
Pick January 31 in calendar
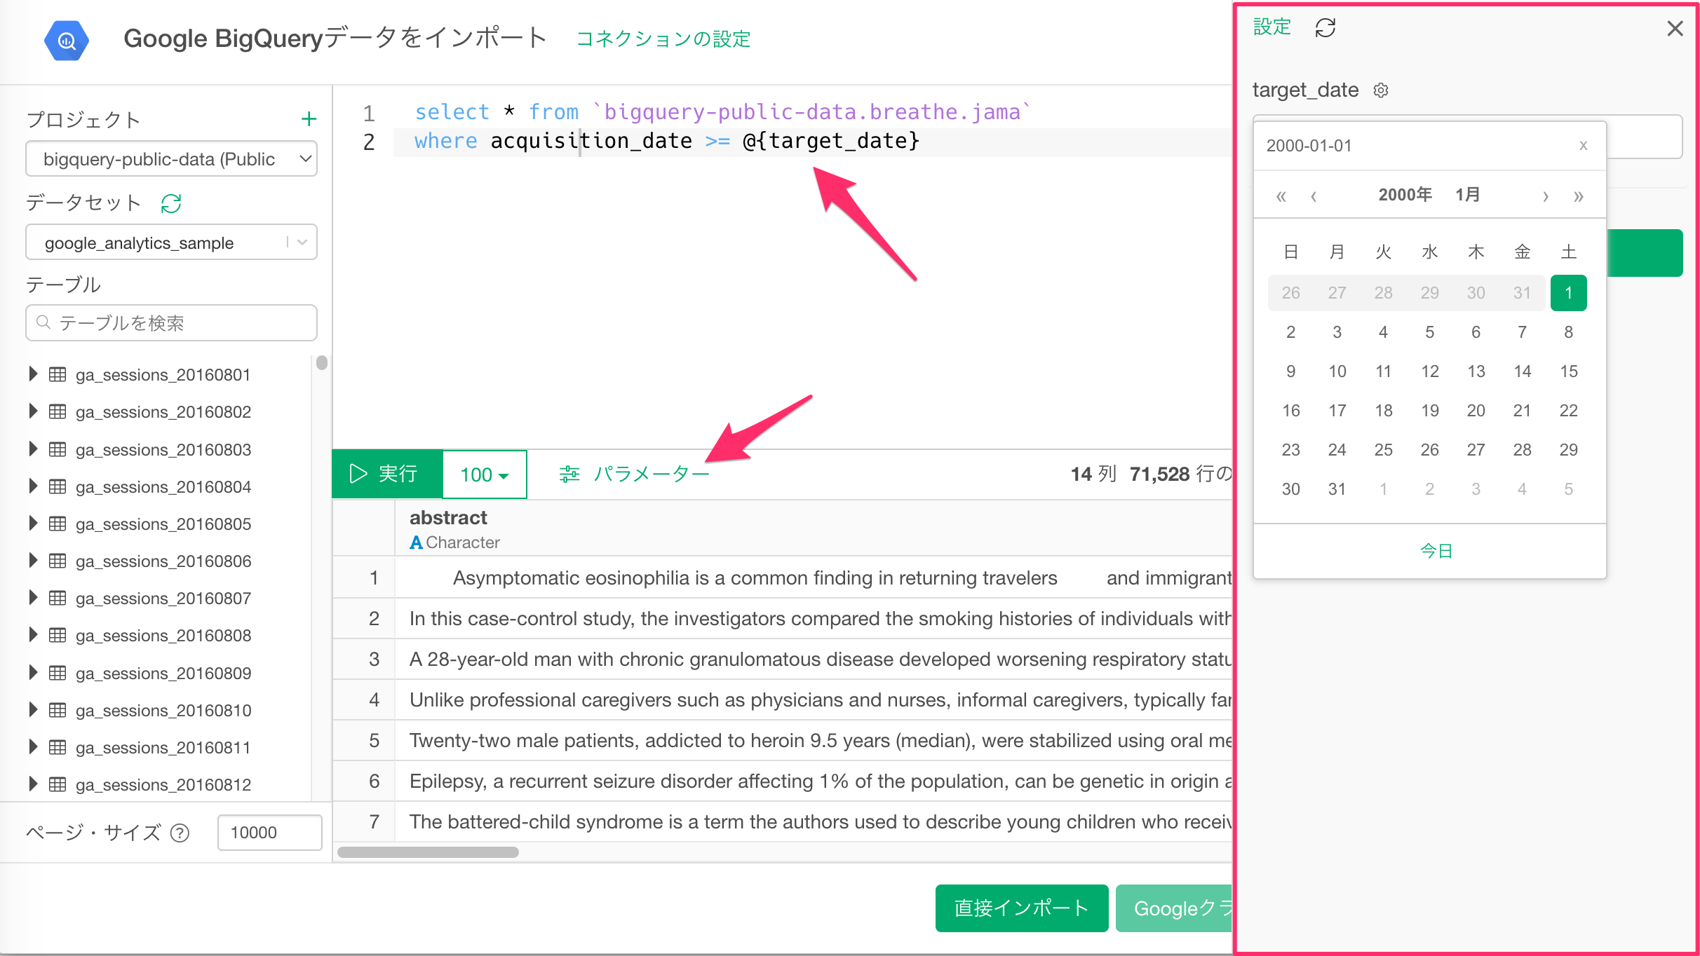[x=1337, y=489]
